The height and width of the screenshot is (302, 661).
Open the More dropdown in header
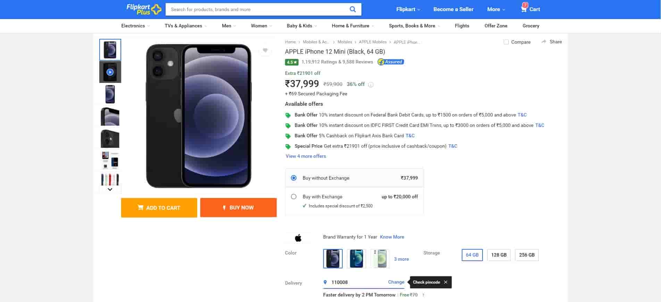[x=496, y=9]
